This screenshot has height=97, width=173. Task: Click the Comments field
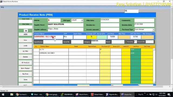pyautogui.click(x=144, y=20)
